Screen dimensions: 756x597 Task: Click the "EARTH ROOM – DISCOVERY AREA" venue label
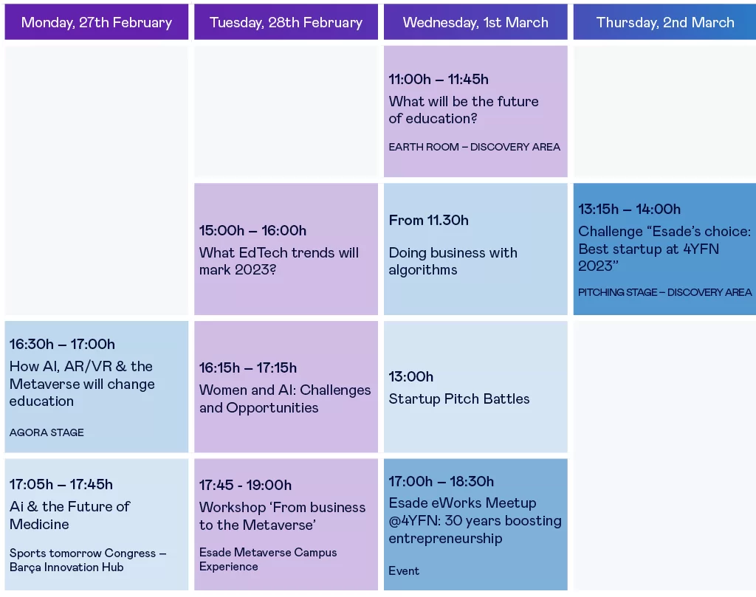475,147
